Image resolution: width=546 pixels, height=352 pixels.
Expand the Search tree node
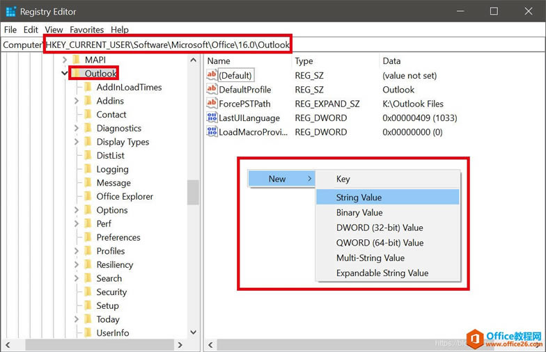pos(77,278)
